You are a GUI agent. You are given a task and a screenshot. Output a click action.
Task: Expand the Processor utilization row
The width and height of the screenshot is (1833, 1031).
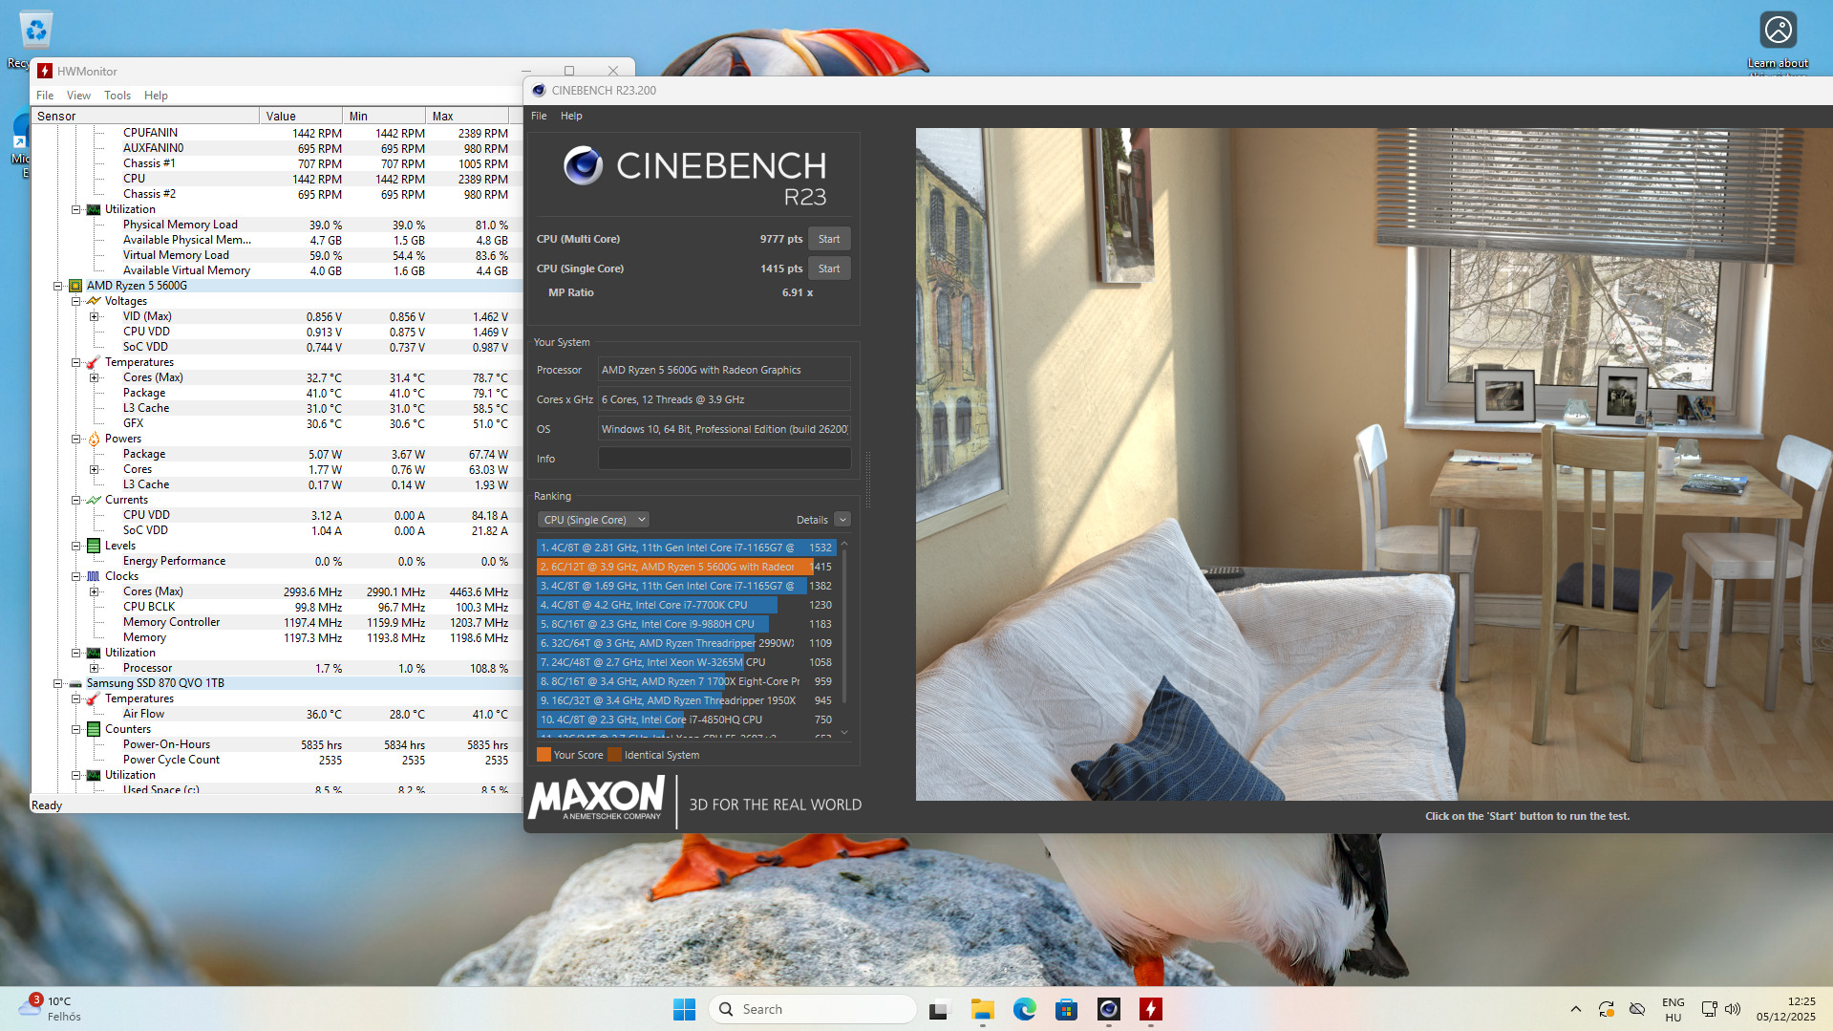click(94, 668)
